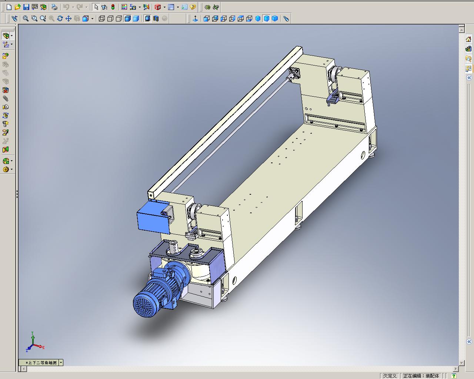Click '正在编辑：装配体' status text
The width and height of the screenshot is (474, 379).
pos(421,376)
